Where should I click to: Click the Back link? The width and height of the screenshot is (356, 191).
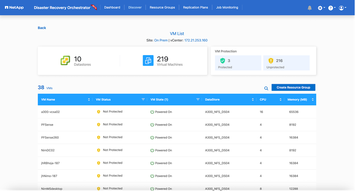pyautogui.click(x=42, y=28)
